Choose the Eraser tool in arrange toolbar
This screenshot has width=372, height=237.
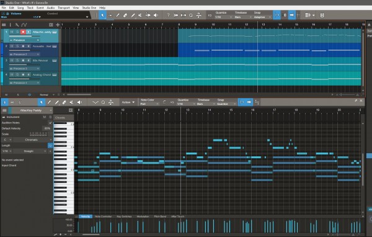pyautogui.click(x=125, y=15)
